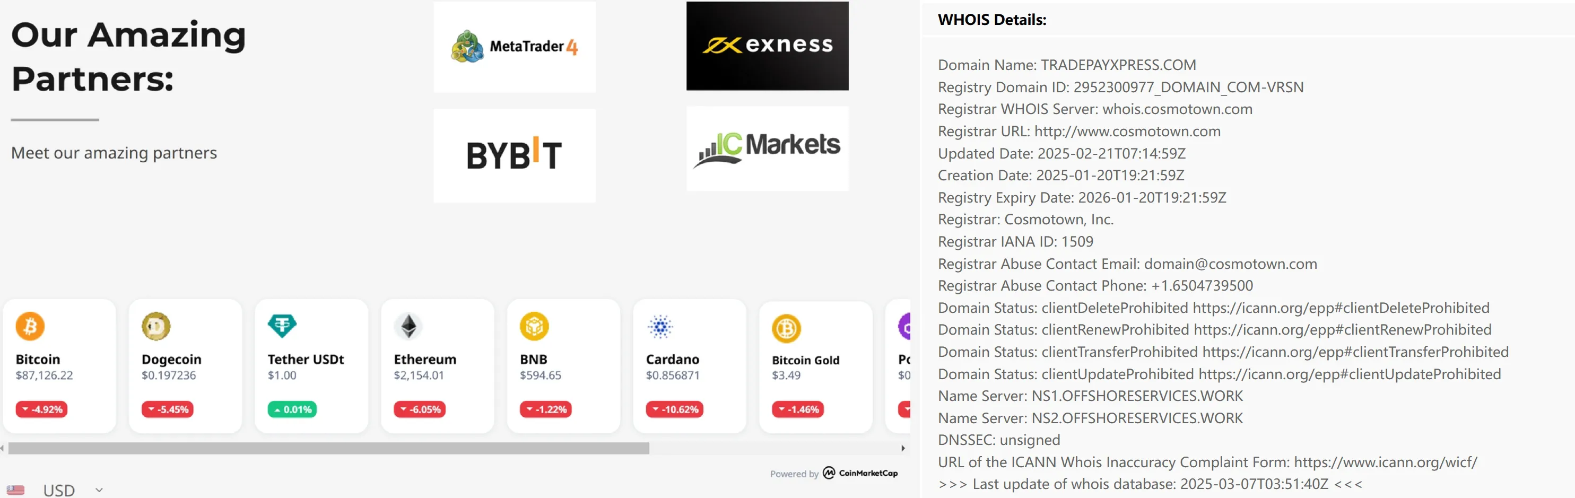Click the Cardano -10.62% change badge

coord(674,409)
